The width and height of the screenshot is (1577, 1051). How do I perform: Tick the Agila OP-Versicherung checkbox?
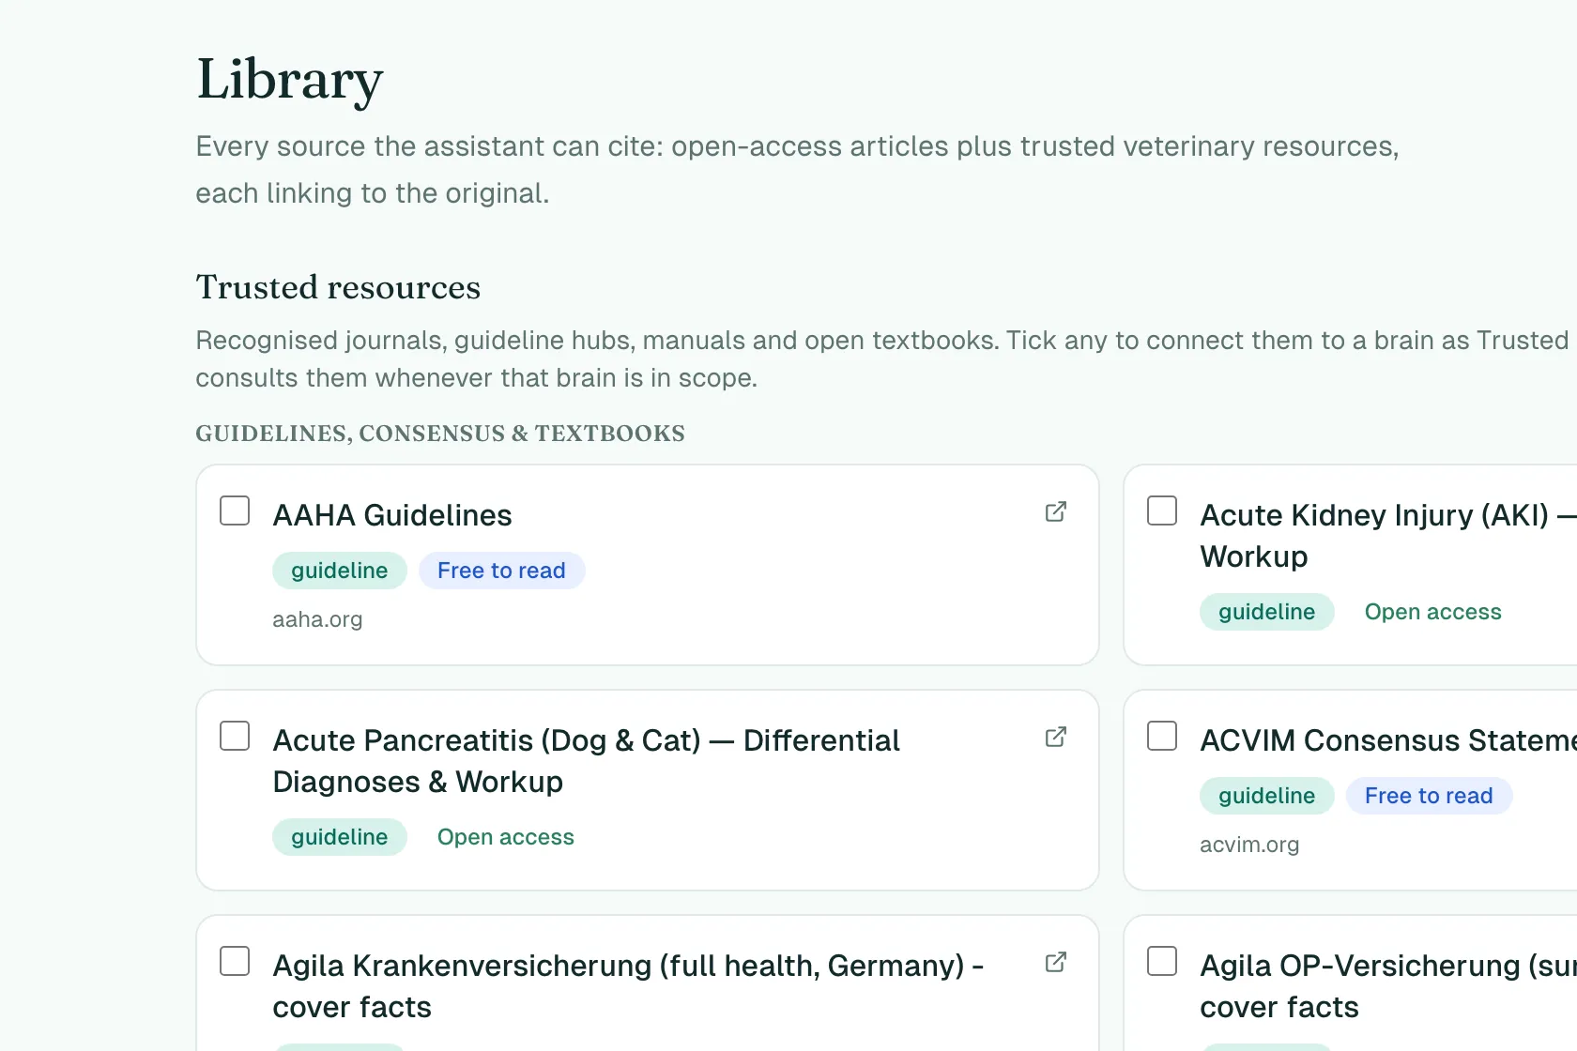1162,961
